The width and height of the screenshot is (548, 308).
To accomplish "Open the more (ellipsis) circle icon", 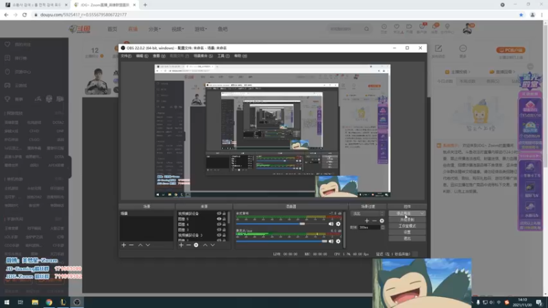I will 463,49.
